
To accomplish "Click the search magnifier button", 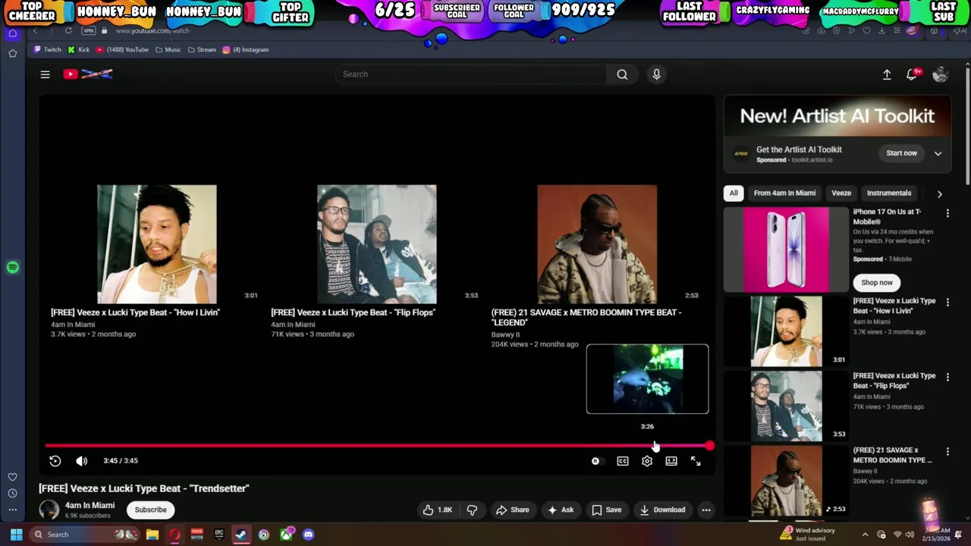I will (622, 74).
